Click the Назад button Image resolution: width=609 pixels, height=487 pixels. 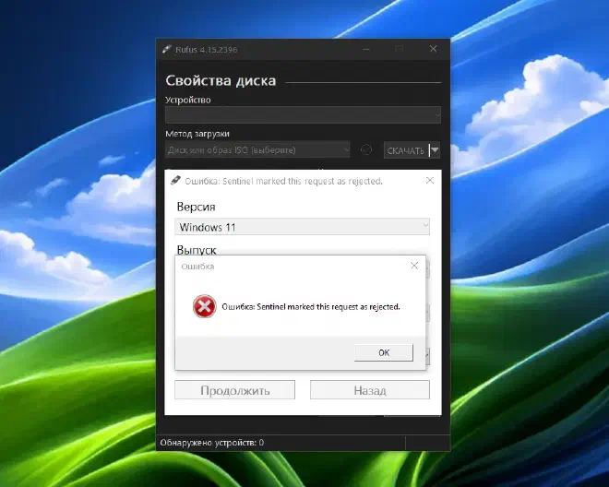point(370,390)
